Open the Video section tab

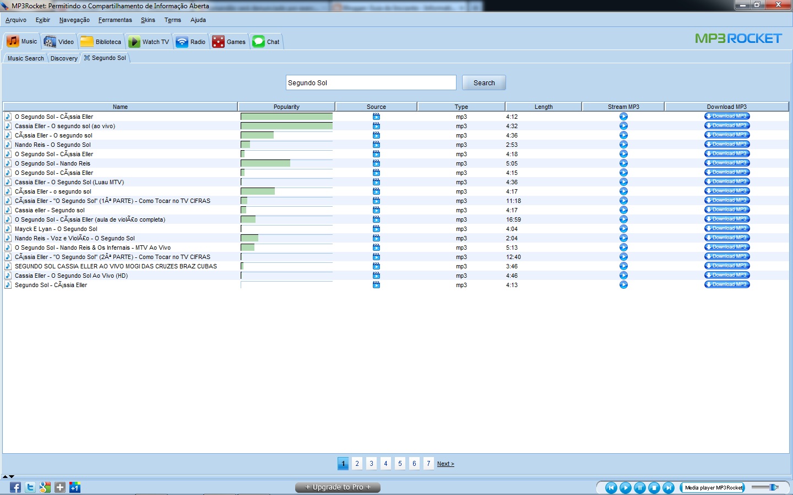pos(59,42)
